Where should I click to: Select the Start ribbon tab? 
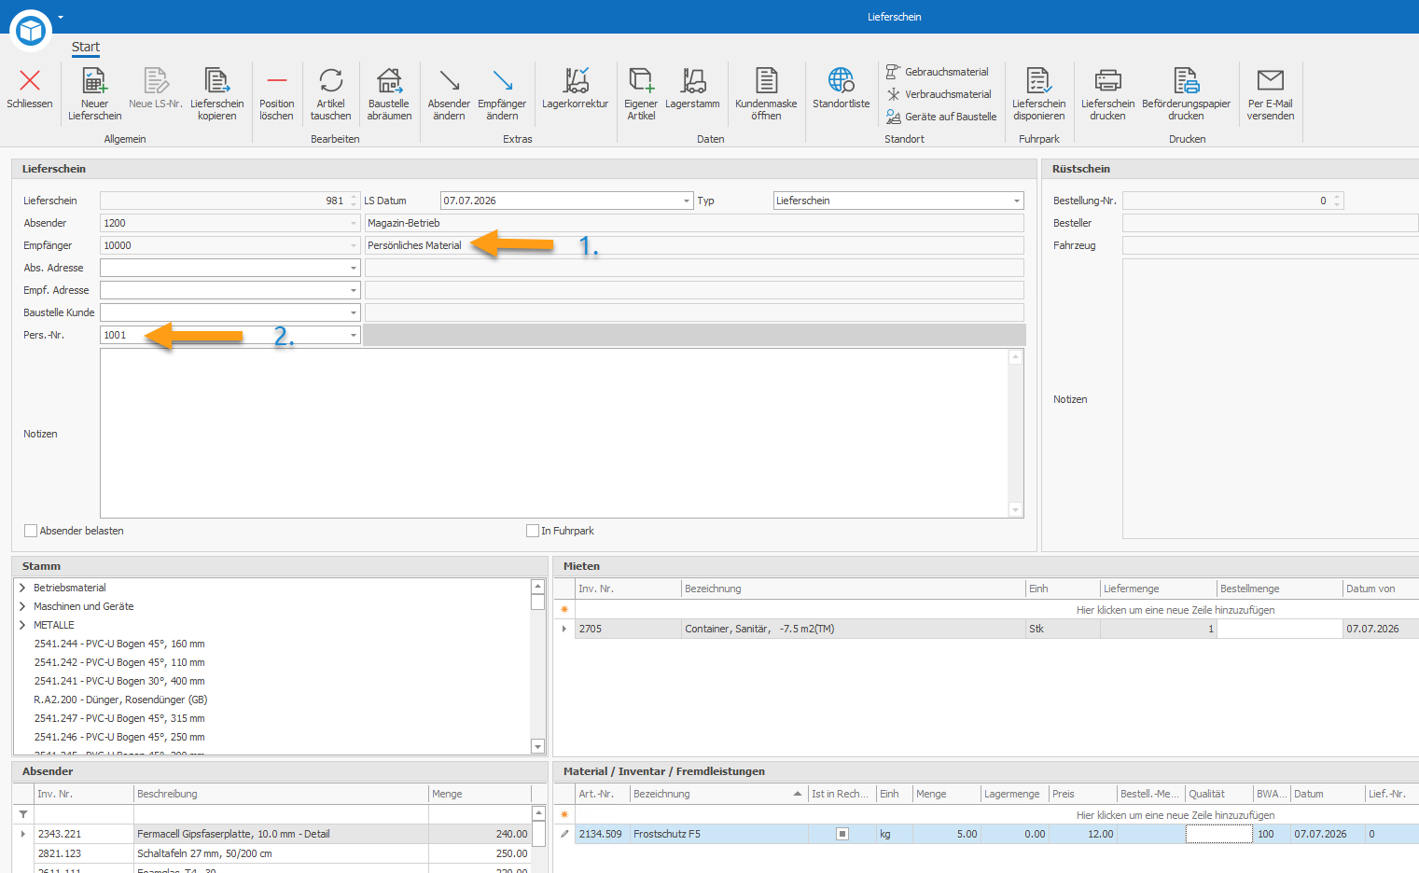tap(86, 47)
